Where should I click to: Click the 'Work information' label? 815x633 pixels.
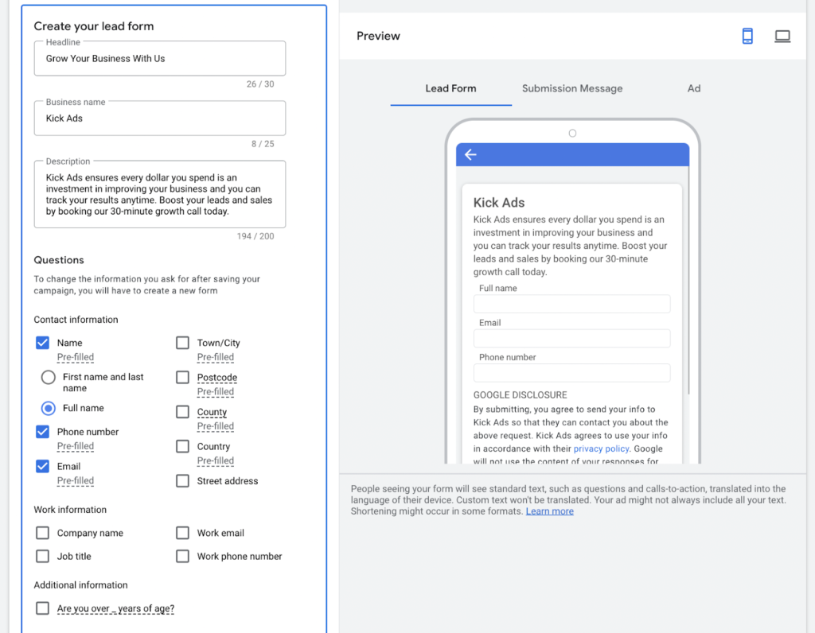click(x=70, y=510)
